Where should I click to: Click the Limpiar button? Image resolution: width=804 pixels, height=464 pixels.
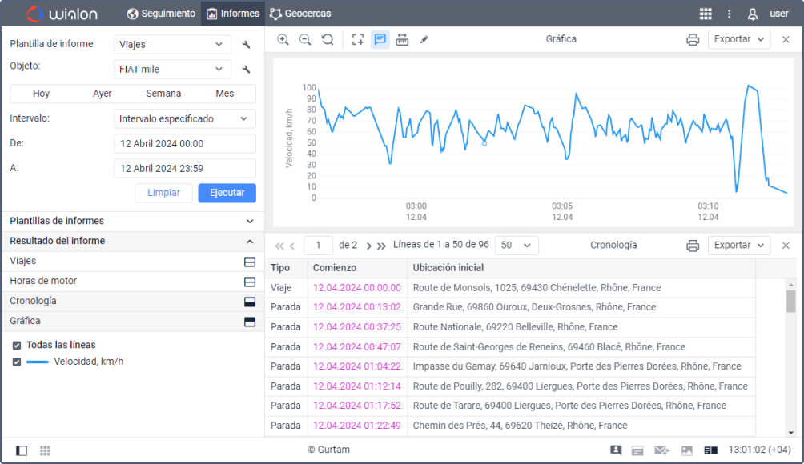[x=163, y=193]
